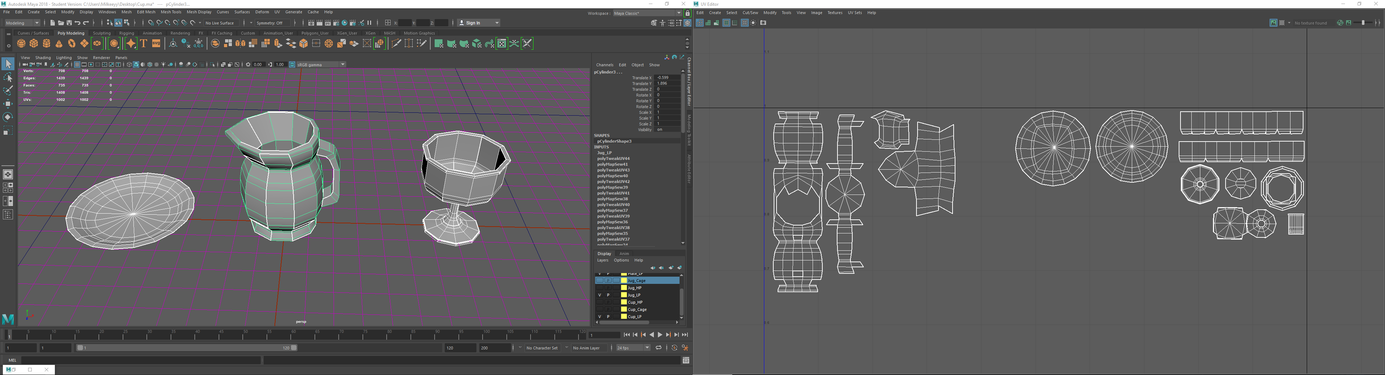The image size is (1385, 375).
Task: Open the Cut/Sew menu in UV Editor
Action: pyautogui.click(x=750, y=13)
